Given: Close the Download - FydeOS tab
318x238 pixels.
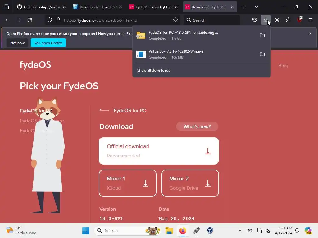Looking at the screenshot, I should click(x=232, y=7).
